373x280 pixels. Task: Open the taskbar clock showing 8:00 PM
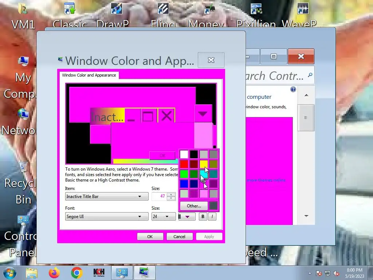point(354,273)
